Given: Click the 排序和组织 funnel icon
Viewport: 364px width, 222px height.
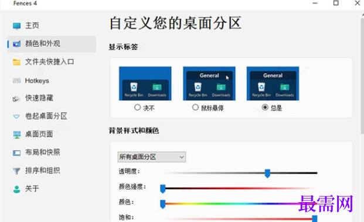Looking at the screenshot, I should (x=16, y=171).
